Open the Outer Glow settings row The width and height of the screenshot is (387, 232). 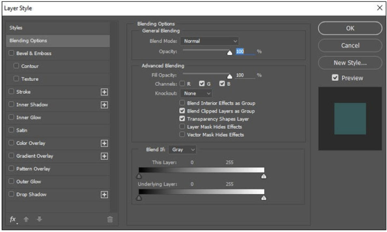point(58,182)
